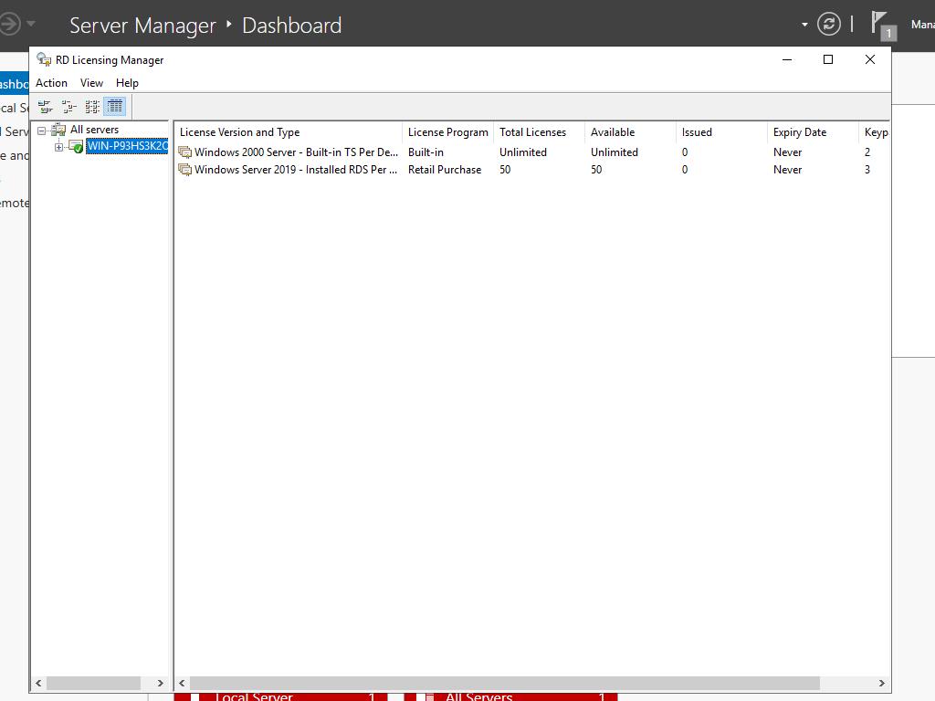Sort by Total Licenses column header
The image size is (935, 701).
(539, 132)
